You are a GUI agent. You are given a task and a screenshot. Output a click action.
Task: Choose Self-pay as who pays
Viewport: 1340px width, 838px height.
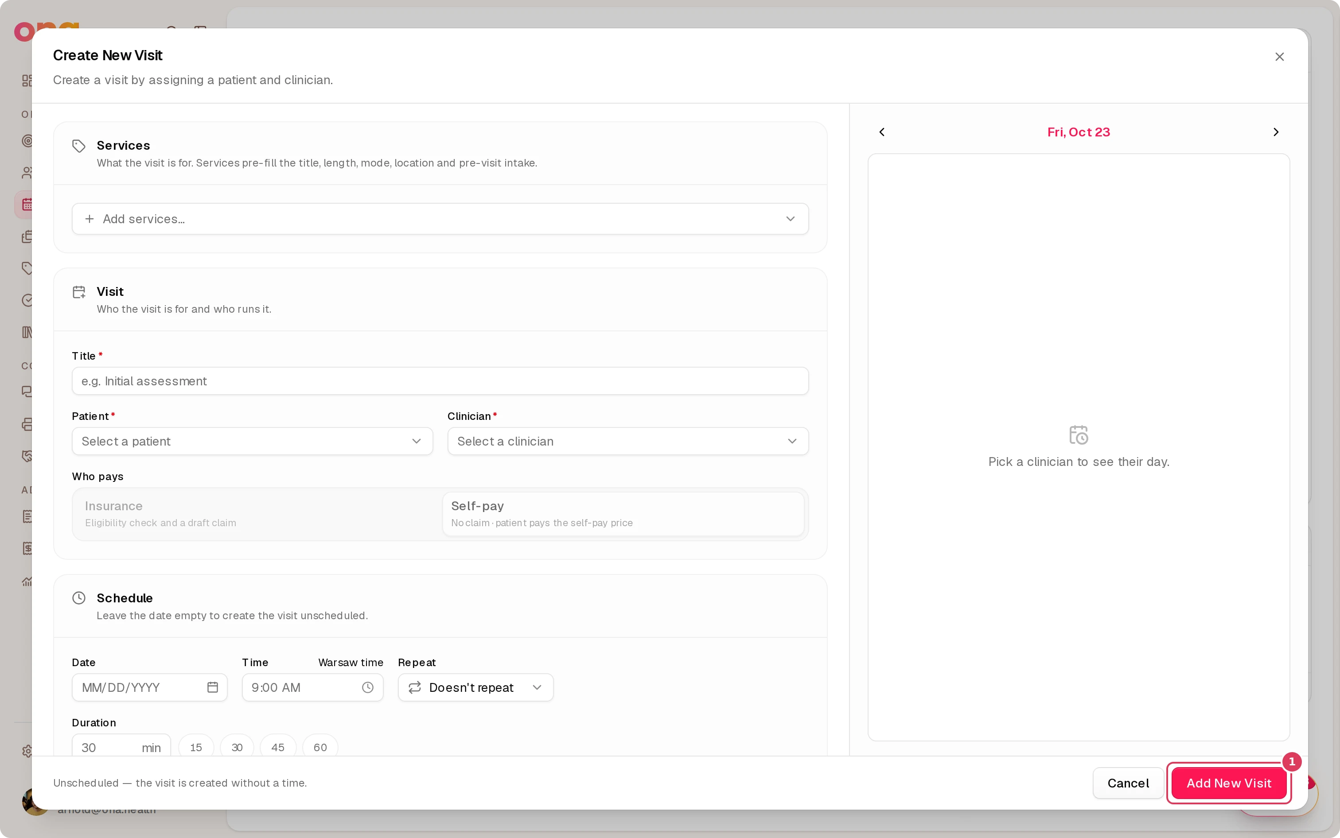click(x=623, y=514)
